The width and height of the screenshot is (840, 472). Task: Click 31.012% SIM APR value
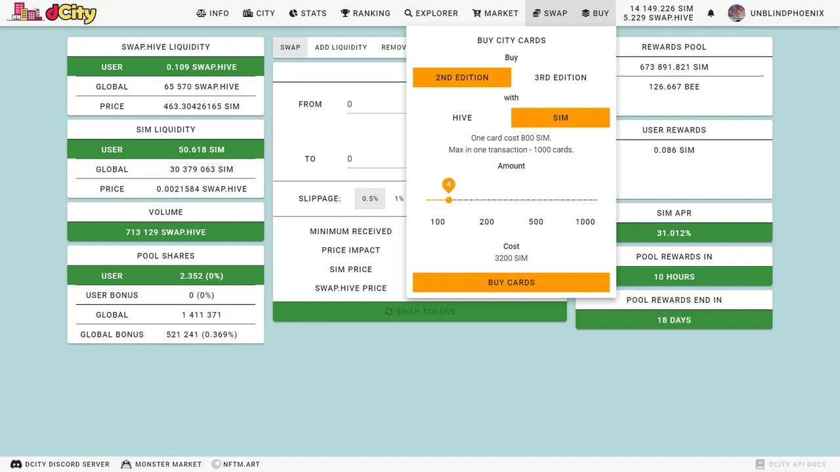tap(674, 233)
